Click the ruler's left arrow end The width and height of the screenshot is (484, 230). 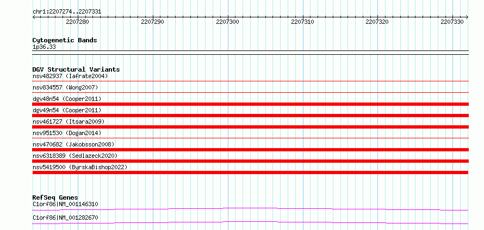(x=34, y=17)
